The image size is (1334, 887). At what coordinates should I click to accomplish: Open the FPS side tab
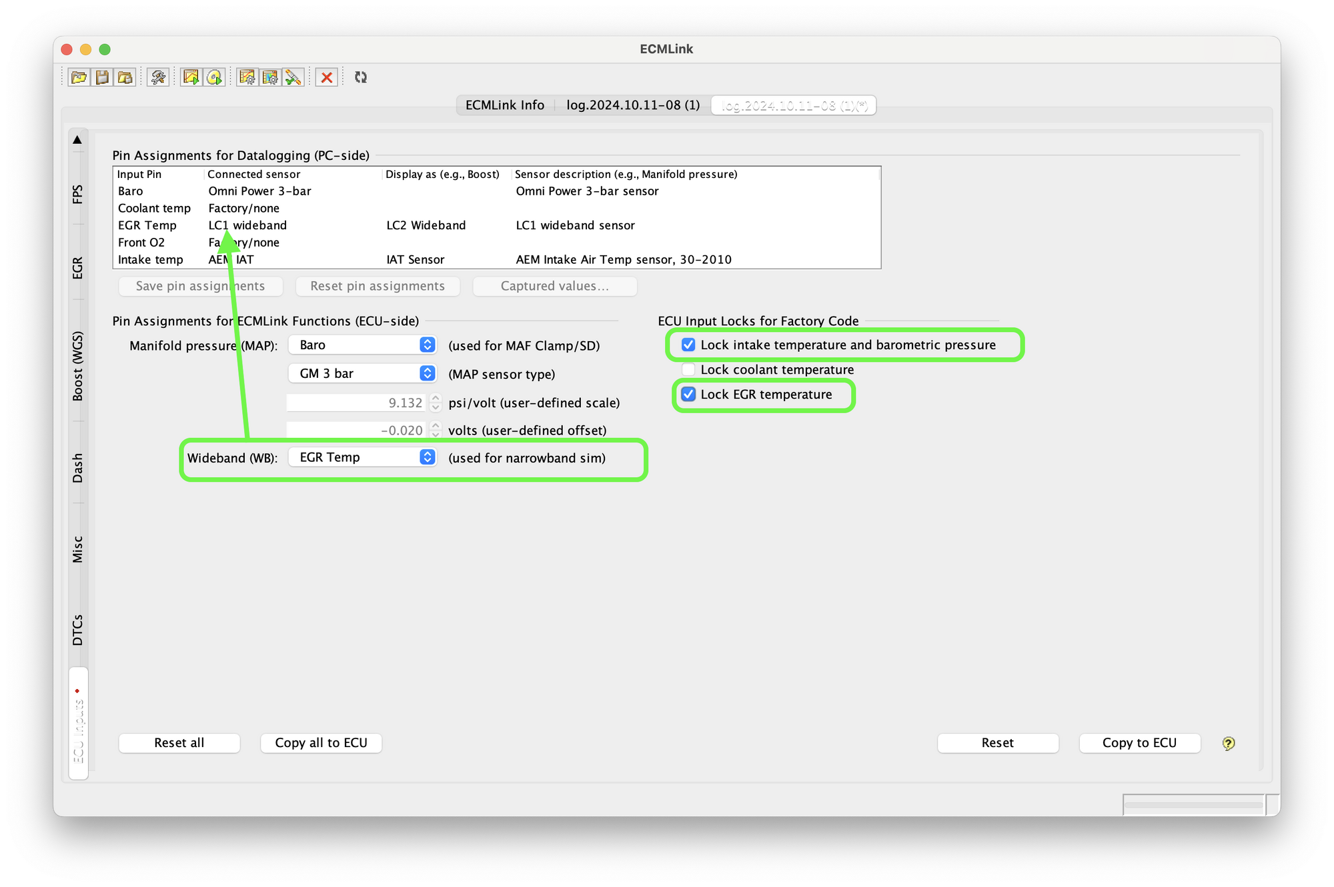coord(78,194)
